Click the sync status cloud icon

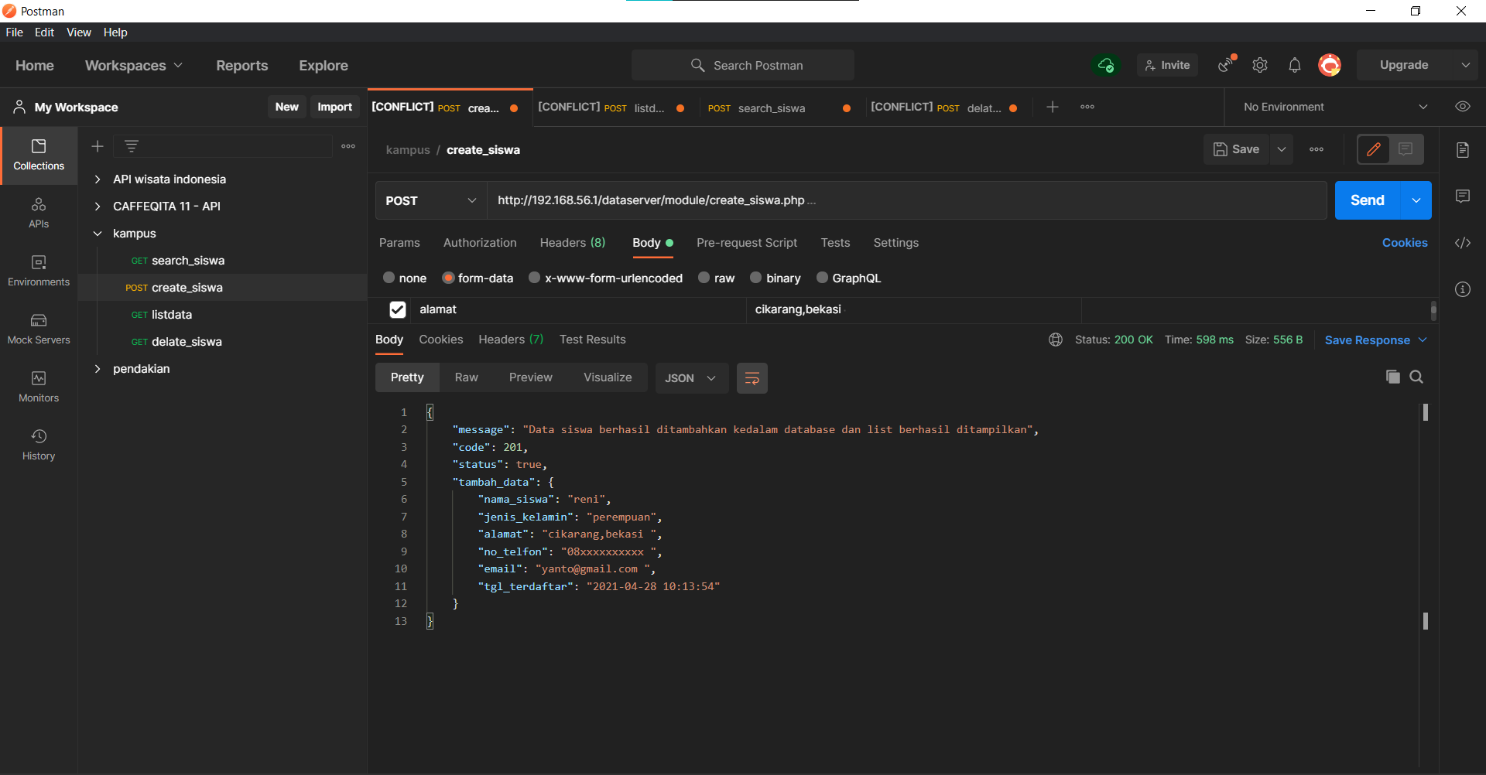[x=1106, y=65]
